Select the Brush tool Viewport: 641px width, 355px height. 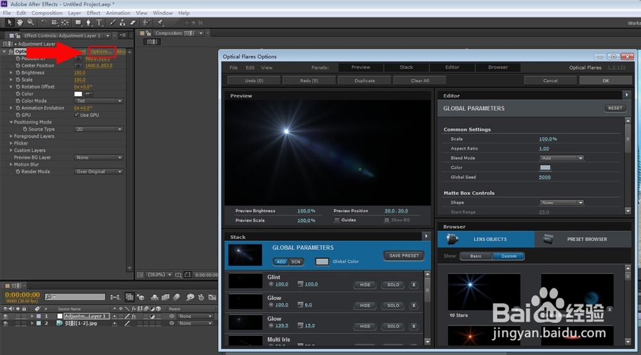tap(112, 22)
